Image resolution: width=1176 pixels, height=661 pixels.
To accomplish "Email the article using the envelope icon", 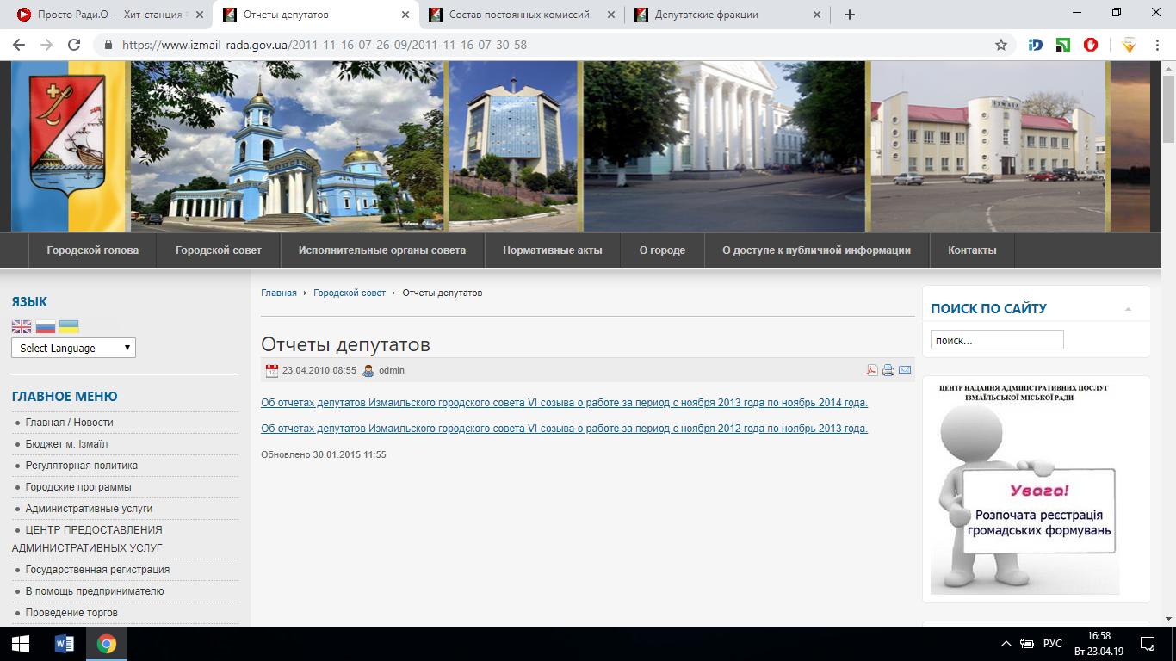I will tap(905, 370).
